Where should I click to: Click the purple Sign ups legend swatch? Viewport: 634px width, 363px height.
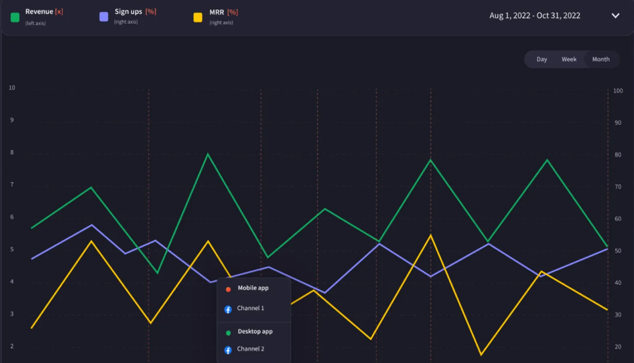[103, 15]
